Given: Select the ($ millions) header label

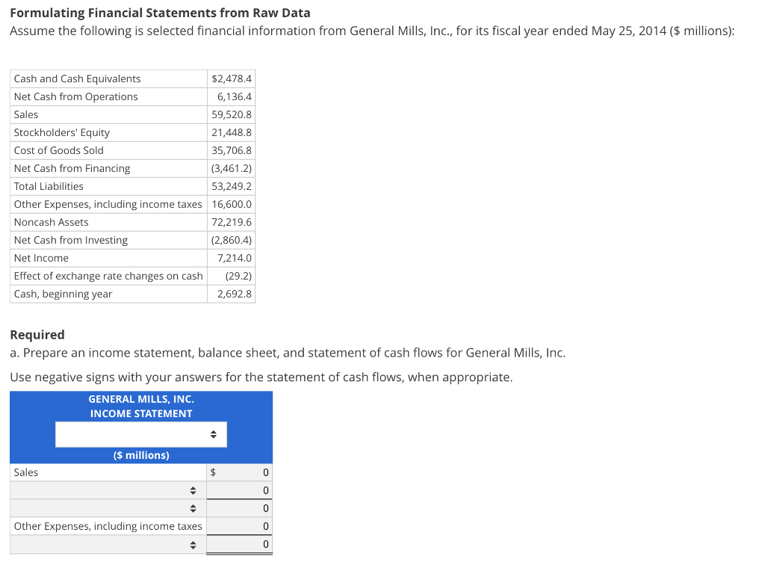Looking at the screenshot, I should 140,455.
